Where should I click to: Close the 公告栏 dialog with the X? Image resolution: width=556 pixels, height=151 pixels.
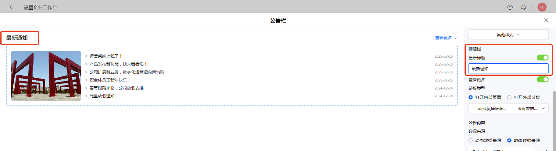coord(546,20)
